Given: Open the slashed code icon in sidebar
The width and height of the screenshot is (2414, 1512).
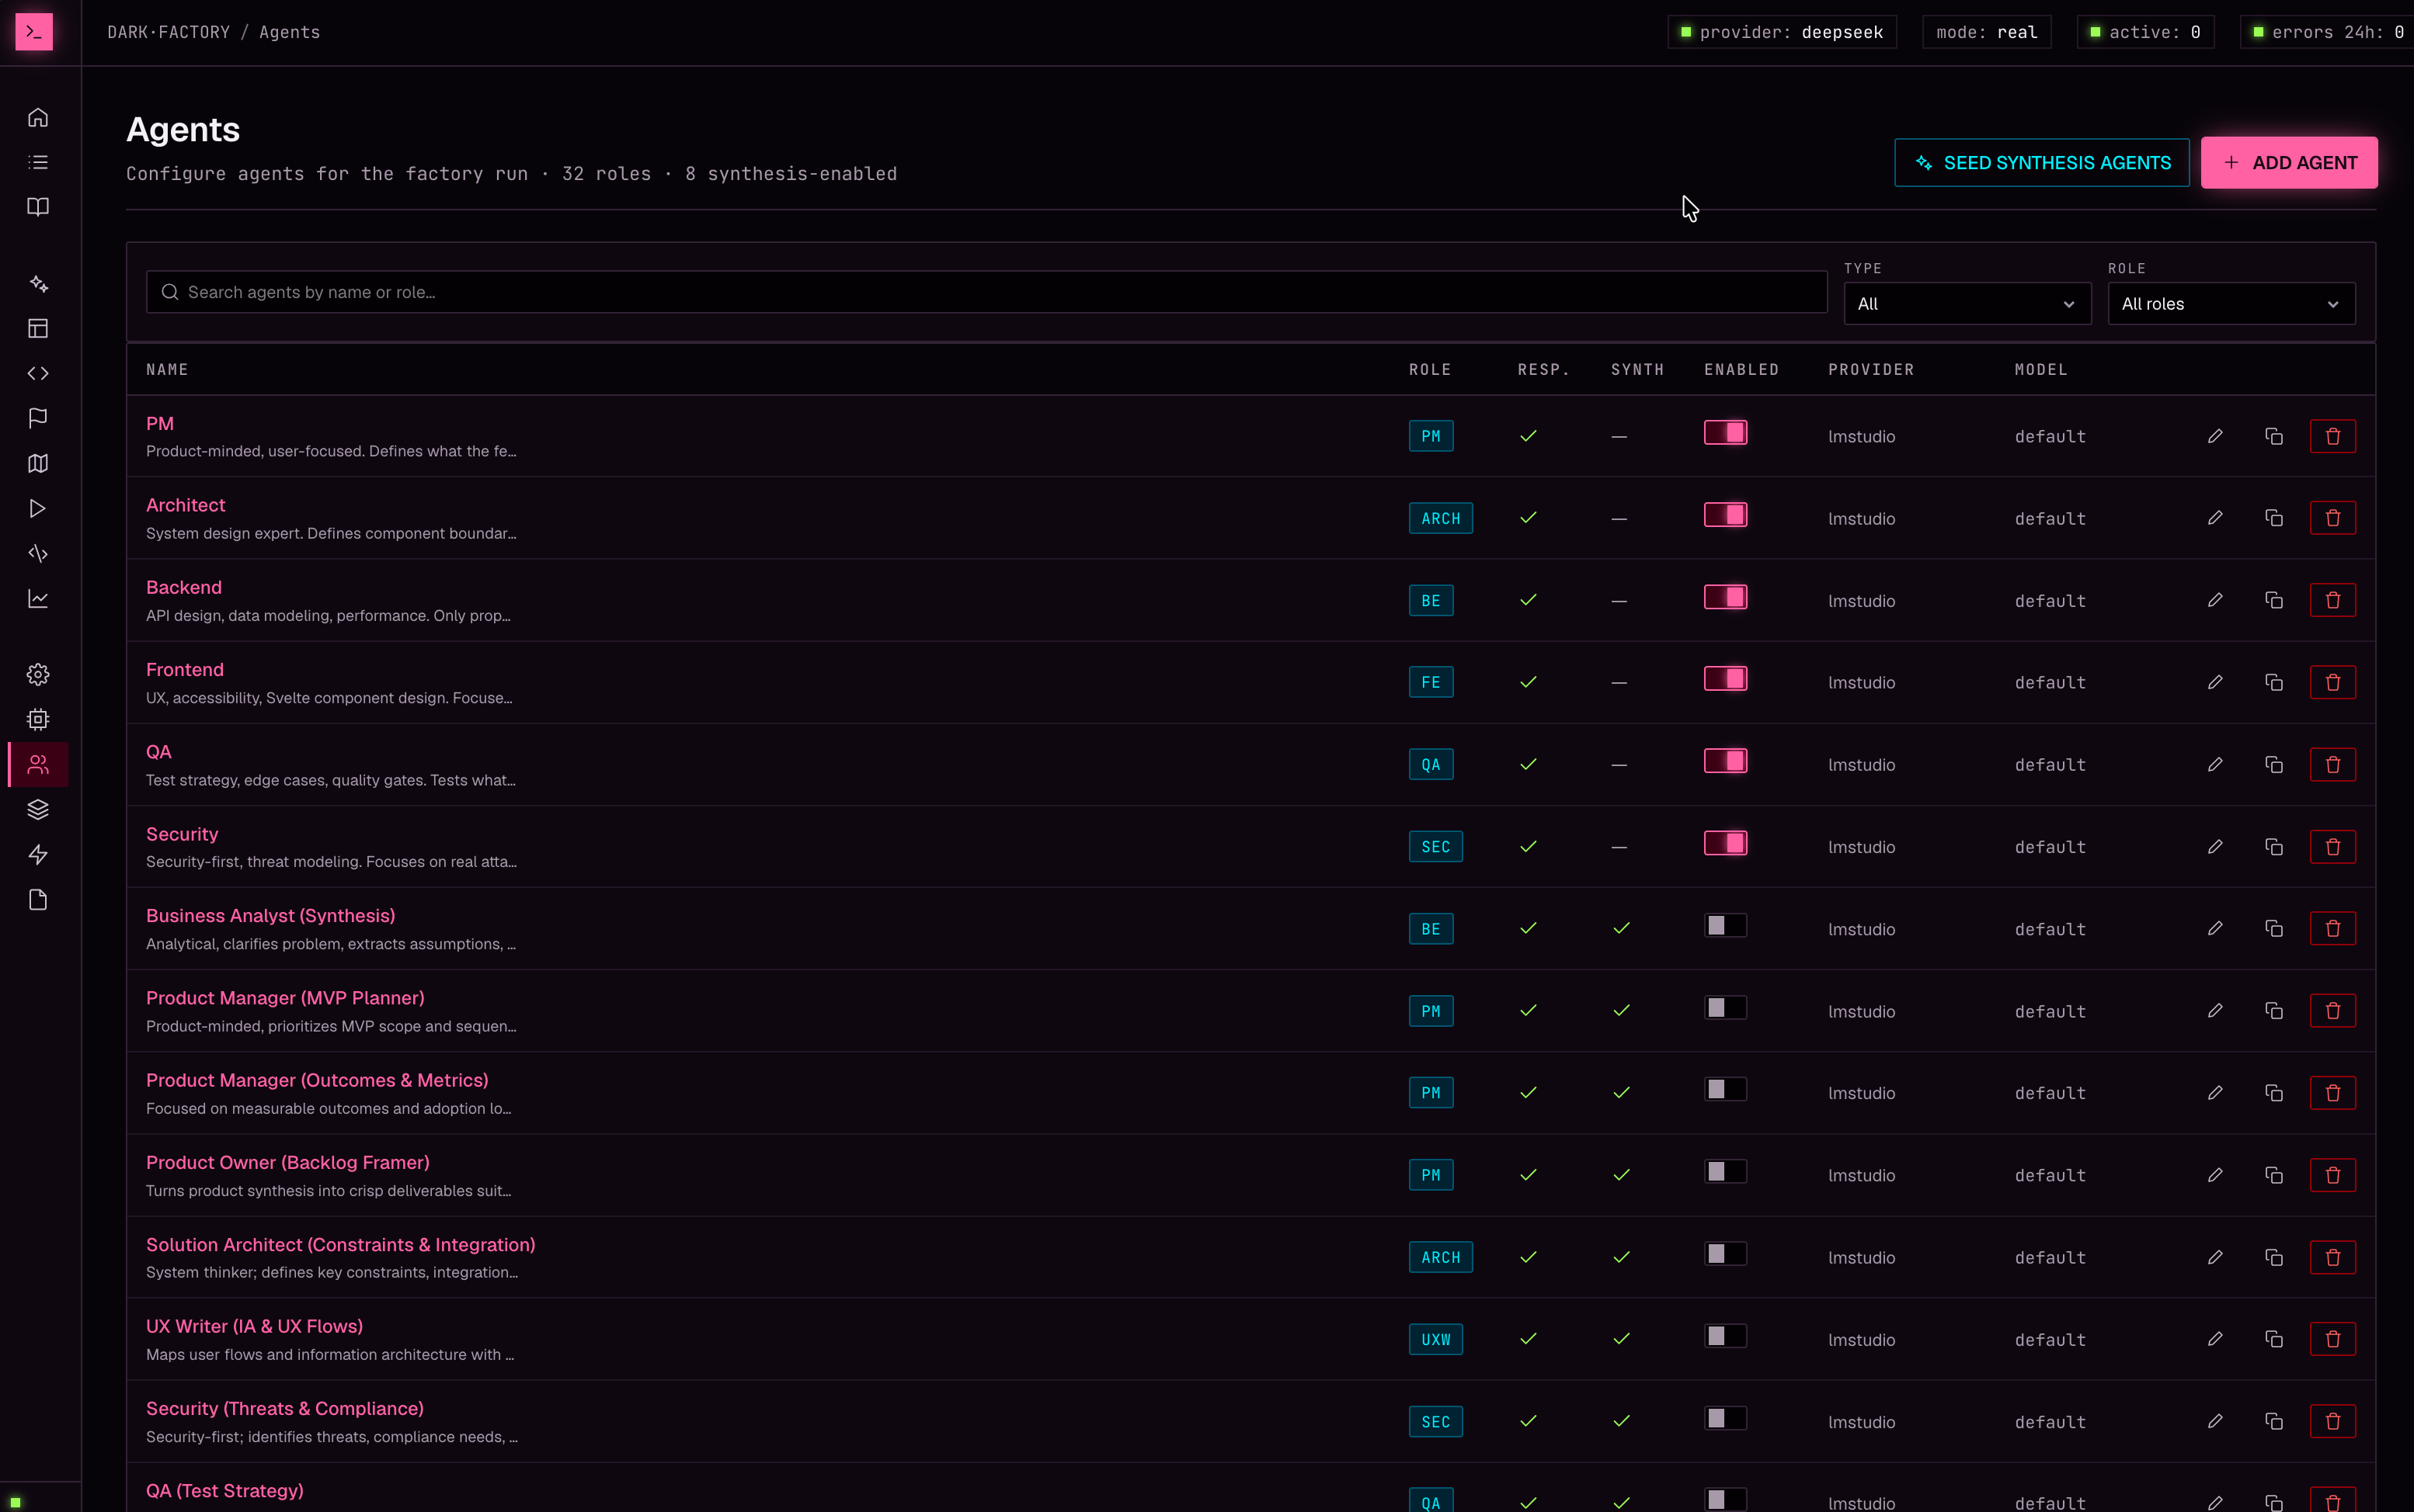Looking at the screenshot, I should coord(38,553).
